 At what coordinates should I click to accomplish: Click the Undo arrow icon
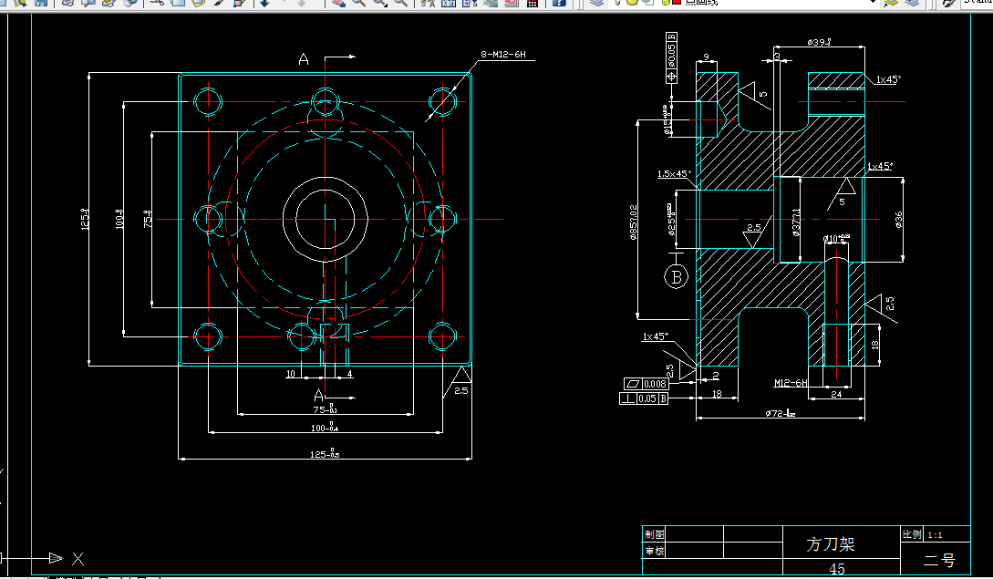click(x=264, y=3)
